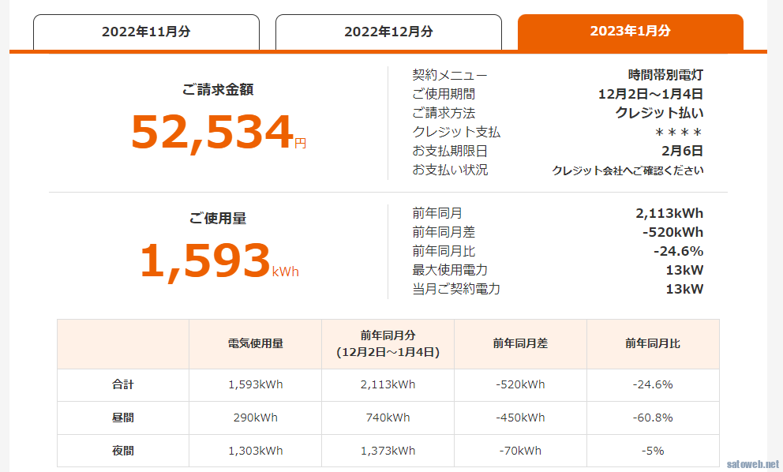Click the satoweb.net watermark link

click(752, 464)
